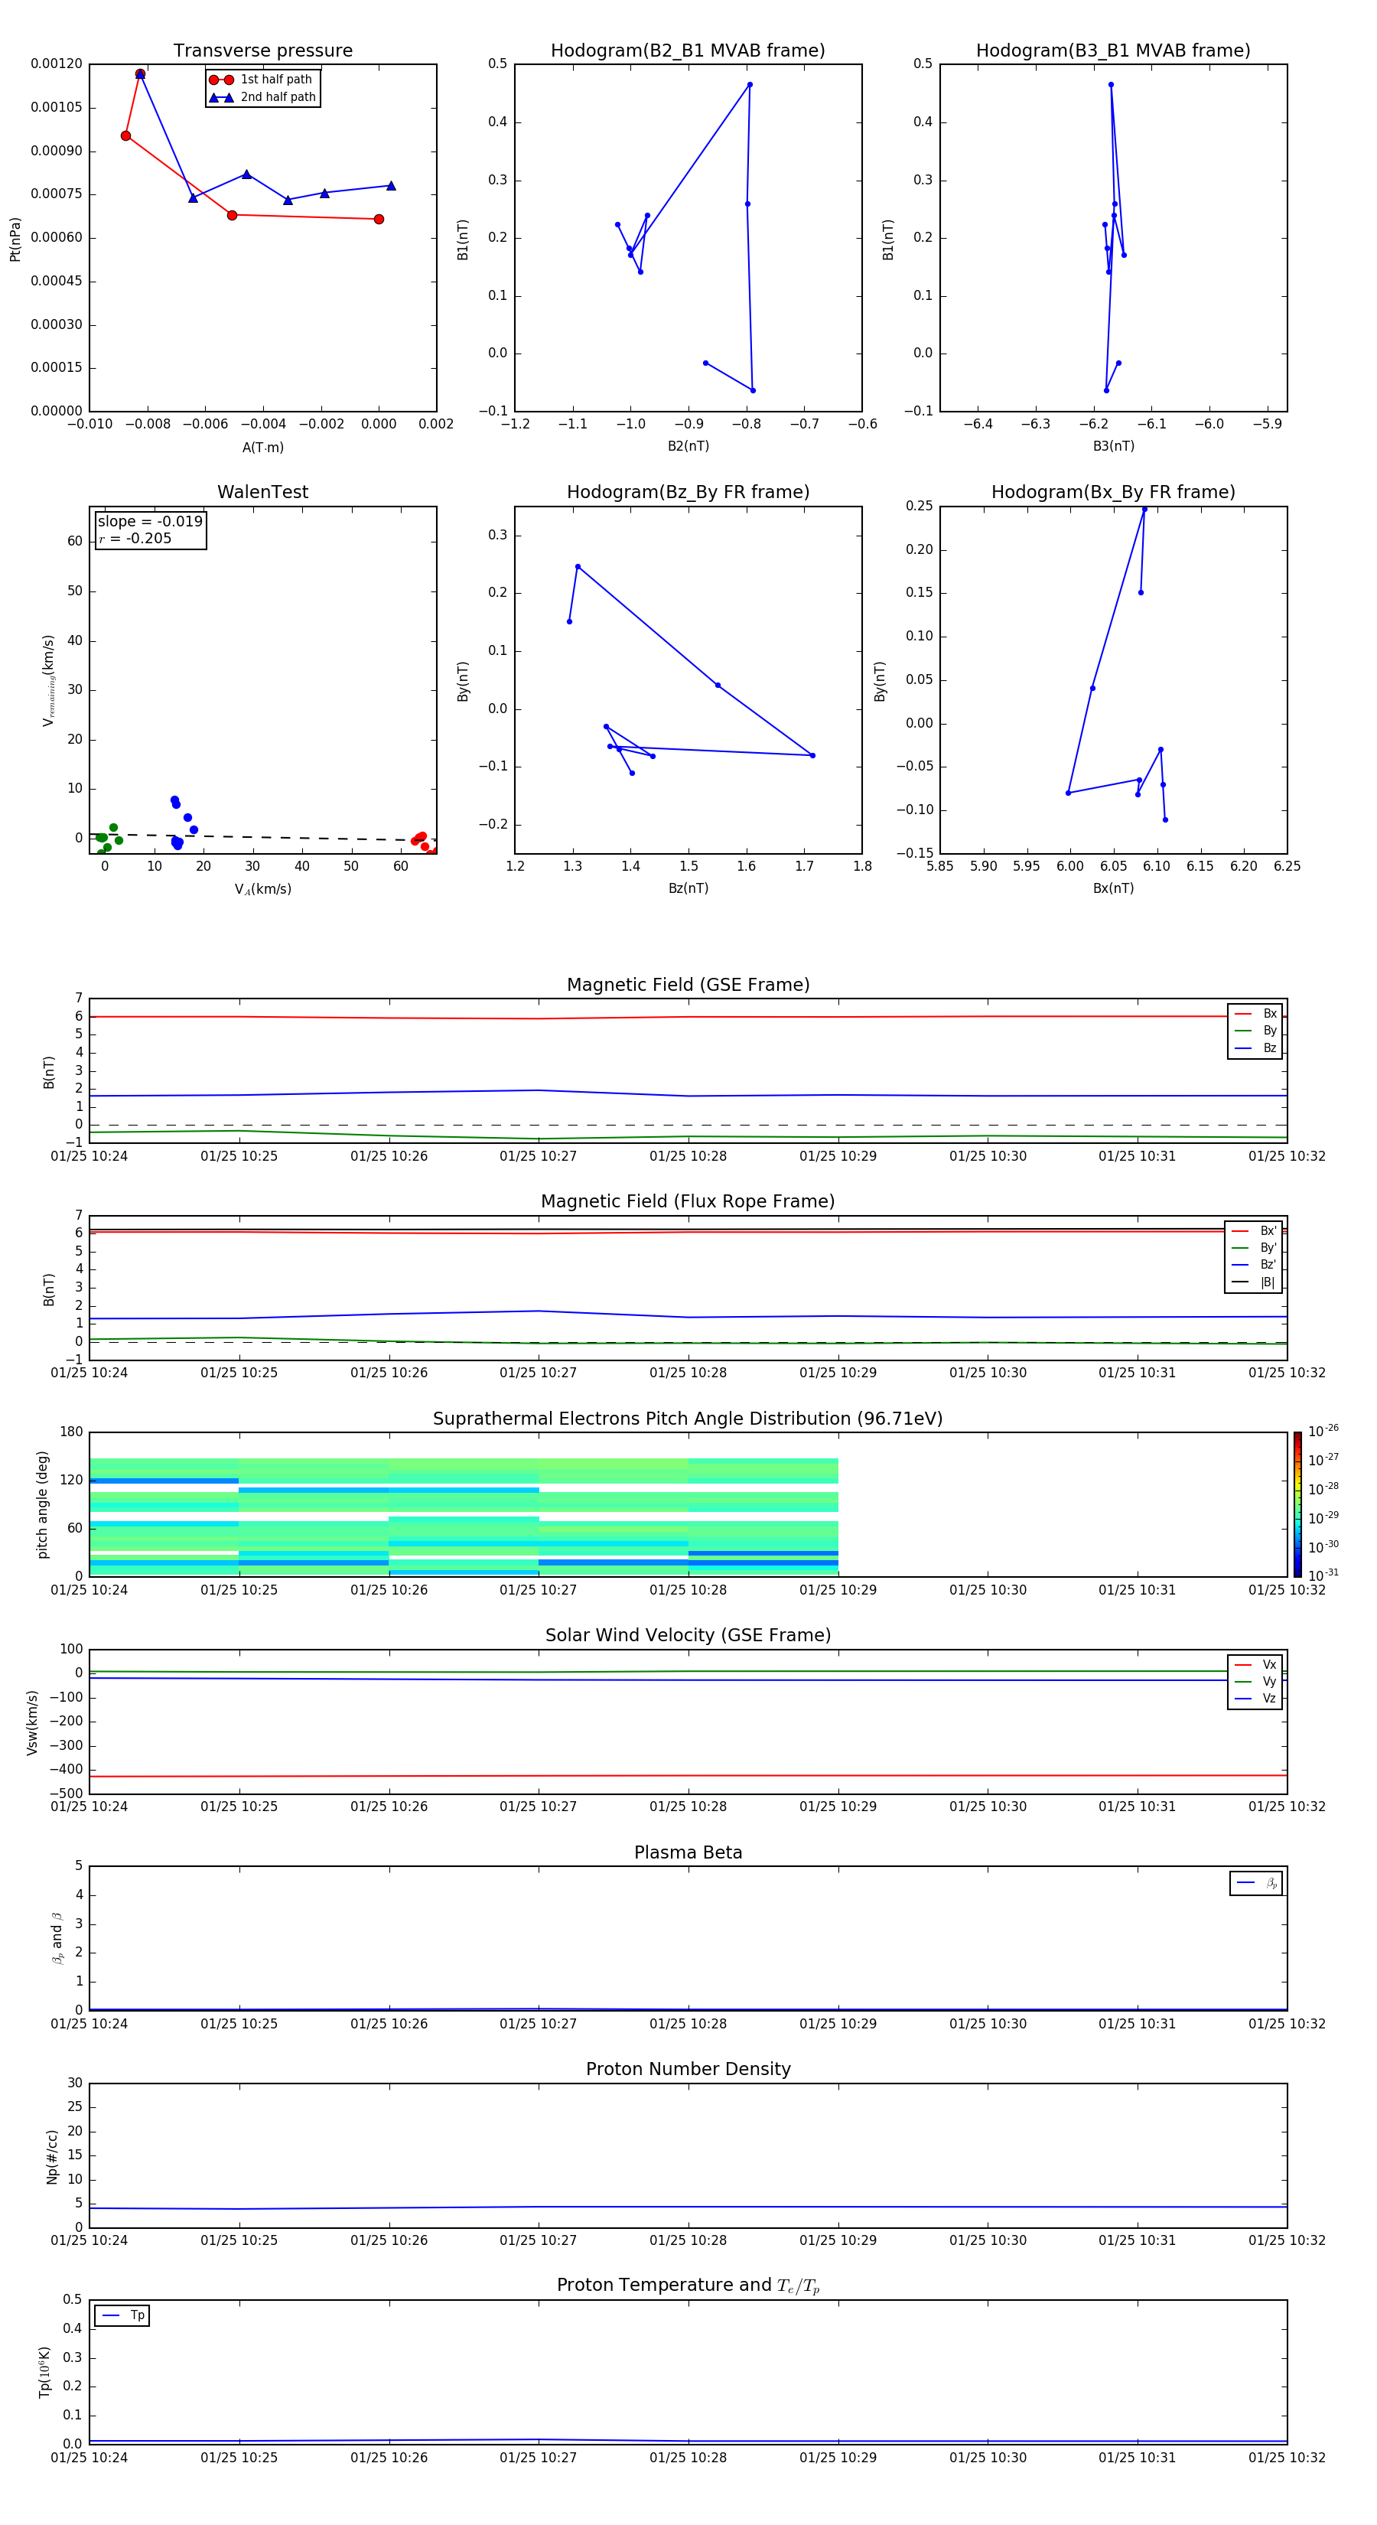Viewport: 1377px width, 2525px height.
Task: Click the 'Vsw(km/s)' axis label
Action: tap(32, 1722)
